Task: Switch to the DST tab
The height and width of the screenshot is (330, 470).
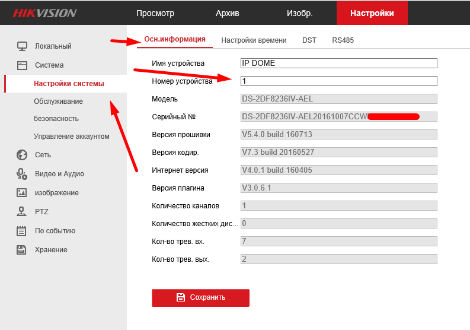Action: 309,40
